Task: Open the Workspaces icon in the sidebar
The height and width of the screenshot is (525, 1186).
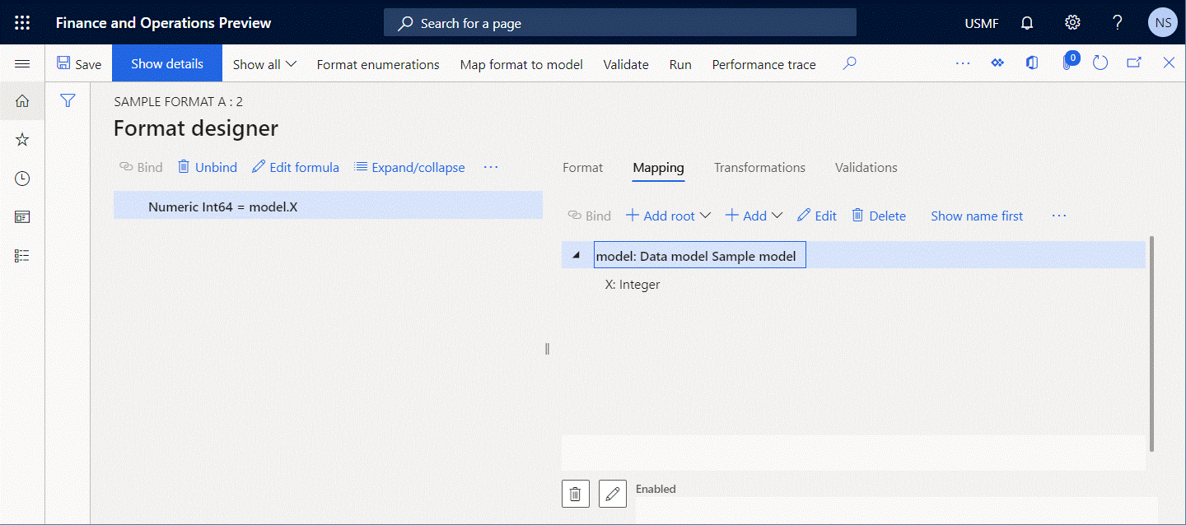Action: coord(22,216)
